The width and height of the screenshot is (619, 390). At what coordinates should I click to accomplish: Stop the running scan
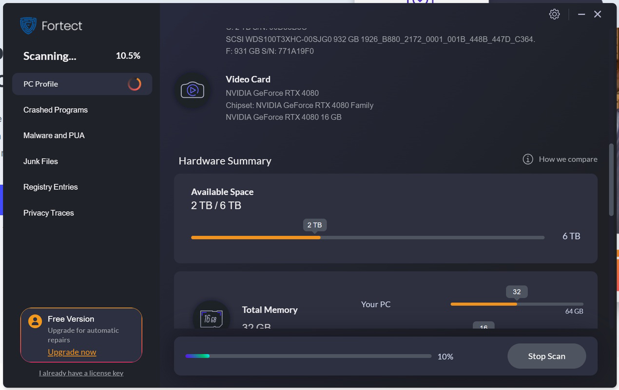click(x=546, y=356)
